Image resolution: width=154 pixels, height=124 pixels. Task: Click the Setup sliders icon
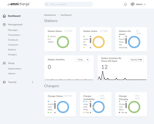point(4,63)
